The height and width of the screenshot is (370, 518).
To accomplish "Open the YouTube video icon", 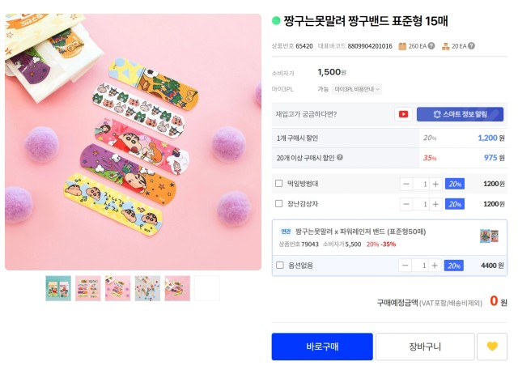I will click(x=403, y=114).
